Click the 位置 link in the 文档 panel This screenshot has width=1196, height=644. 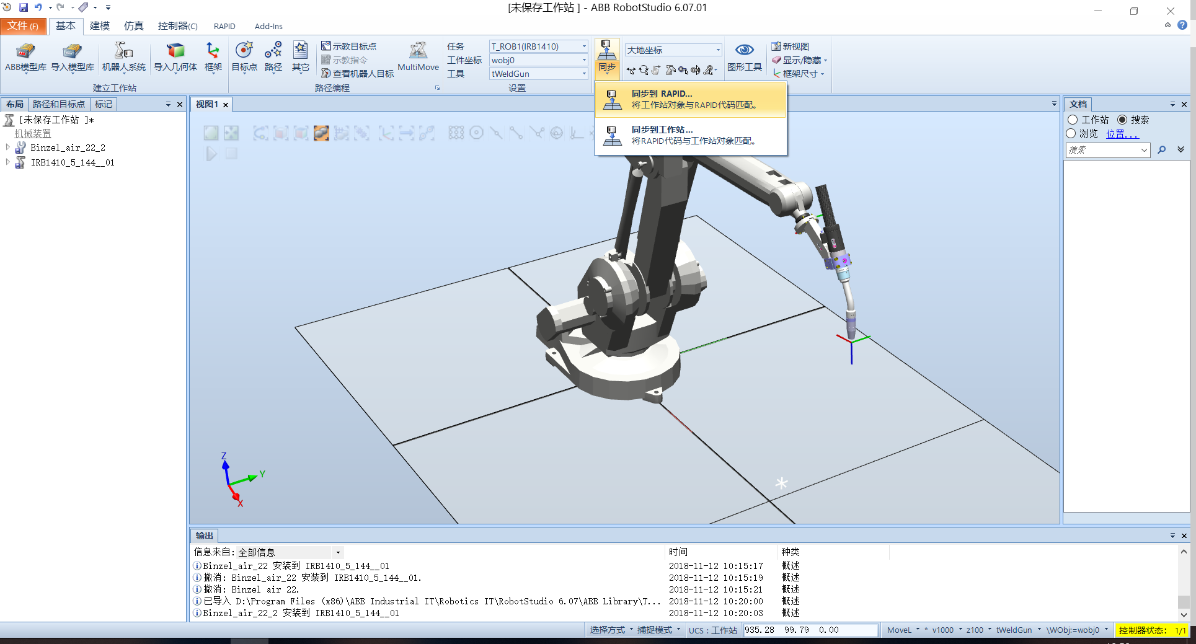(1121, 133)
